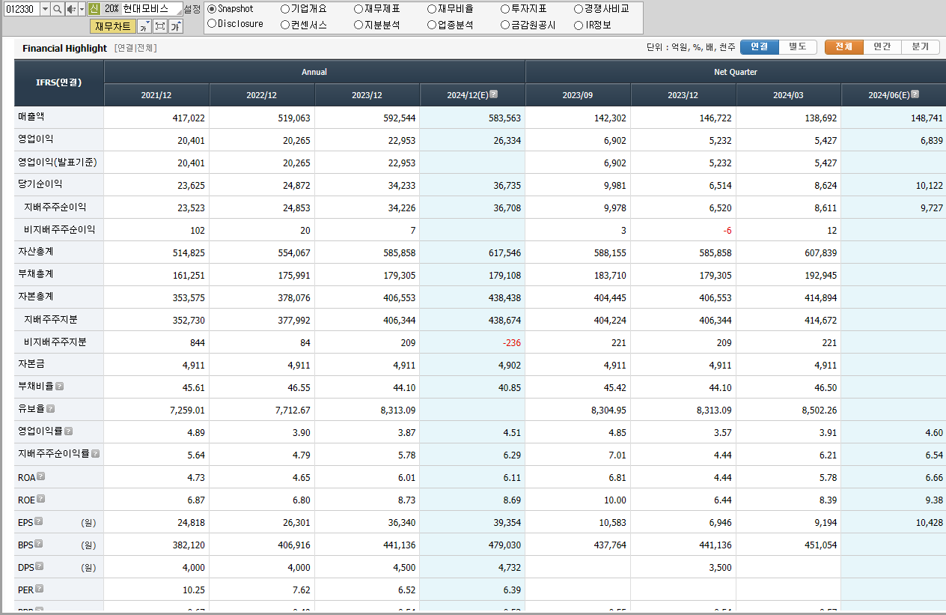Open the speaker options dropdown arrow
The width and height of the screenshot is (946, 615).
point(82,9)
